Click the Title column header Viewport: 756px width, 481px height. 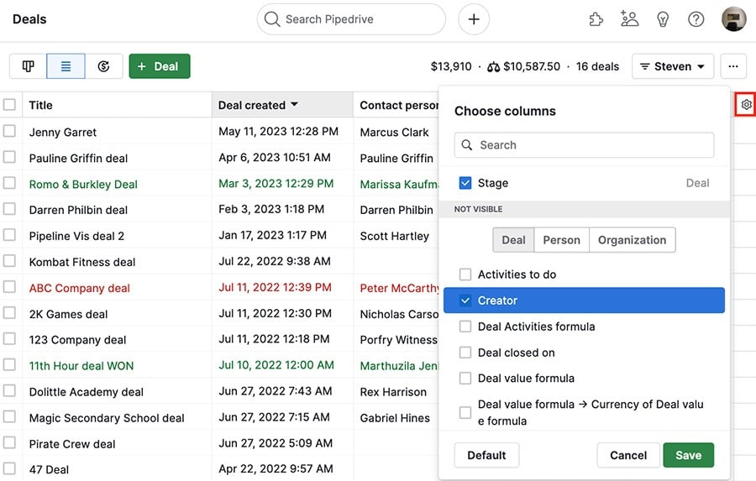tap(117, 105)
